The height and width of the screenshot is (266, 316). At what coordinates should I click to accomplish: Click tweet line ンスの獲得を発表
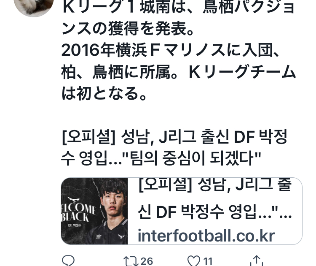[x=128, y=28]
